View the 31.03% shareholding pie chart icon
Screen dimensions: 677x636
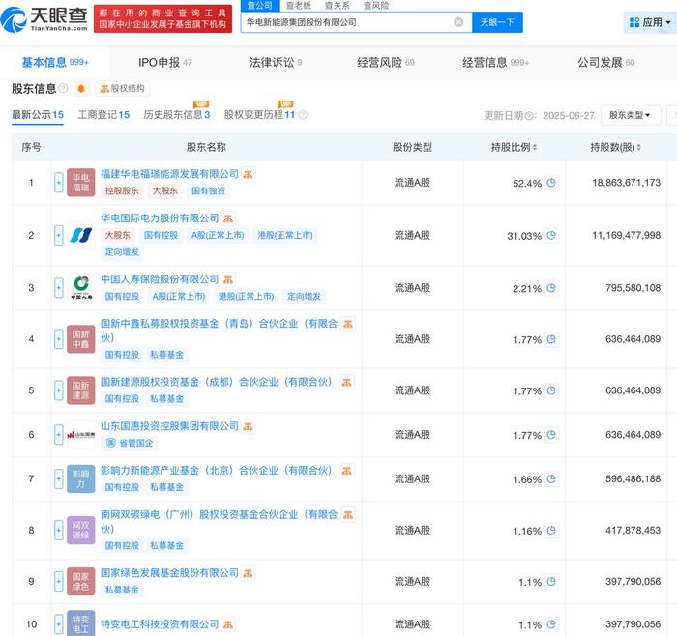[x=551, y=235]
